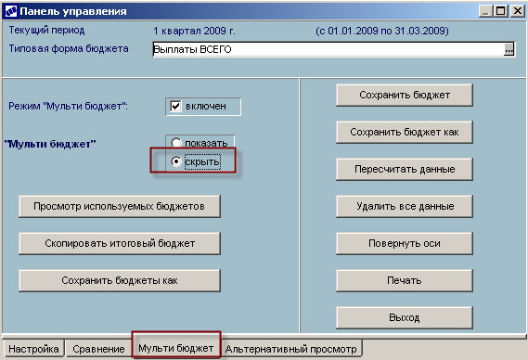
Task: Click Скопировать итоговый бюджет button
Action: tap(120, 243)
